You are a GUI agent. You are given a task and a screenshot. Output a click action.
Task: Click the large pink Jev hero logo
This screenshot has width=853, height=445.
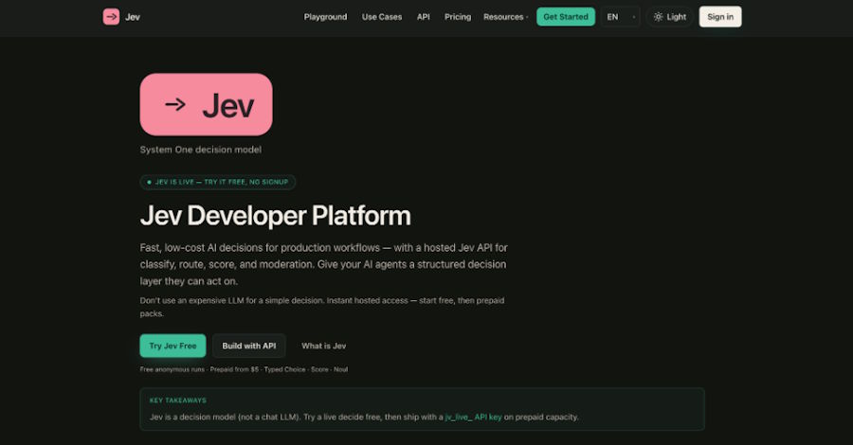(207, 104)
